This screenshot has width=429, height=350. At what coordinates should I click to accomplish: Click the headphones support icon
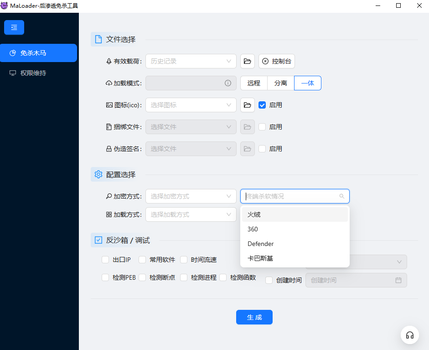[409, 334]
